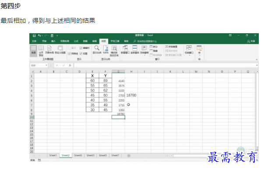Open Customize Quick Access Toolbar dropdown

click(x=57, y=35)
